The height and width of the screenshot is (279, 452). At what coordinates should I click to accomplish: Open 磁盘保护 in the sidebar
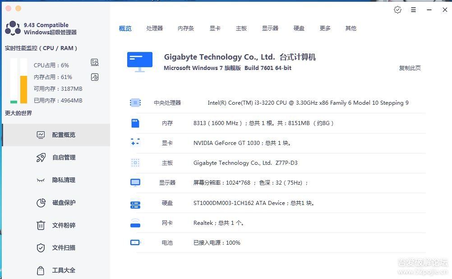pyautogui.click(x=56, y=203)
